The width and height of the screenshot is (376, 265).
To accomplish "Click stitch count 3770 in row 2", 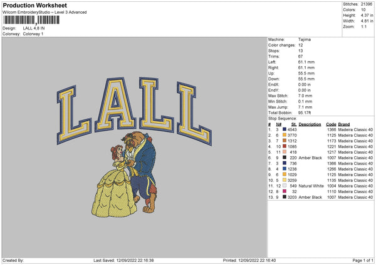I will coord(292,135).
